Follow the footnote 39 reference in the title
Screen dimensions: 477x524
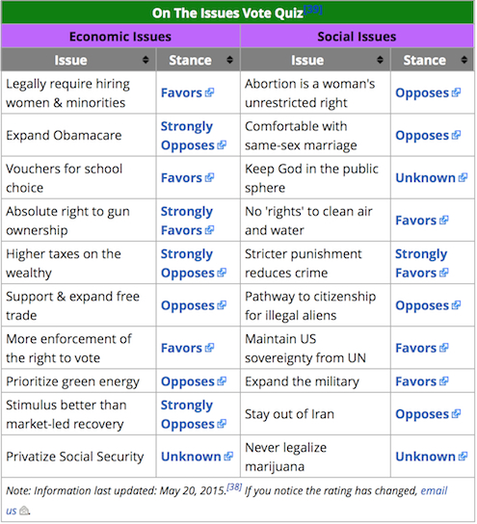click(x=313, y=10)
